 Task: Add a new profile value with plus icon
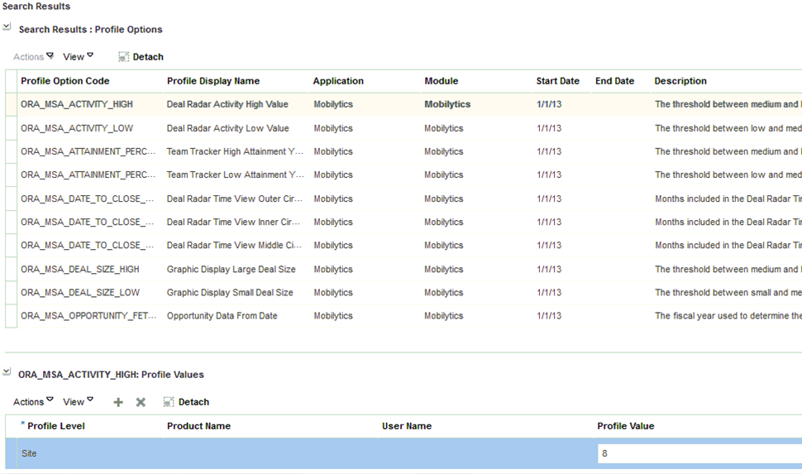pyautogui.click(x=118, y=402)
